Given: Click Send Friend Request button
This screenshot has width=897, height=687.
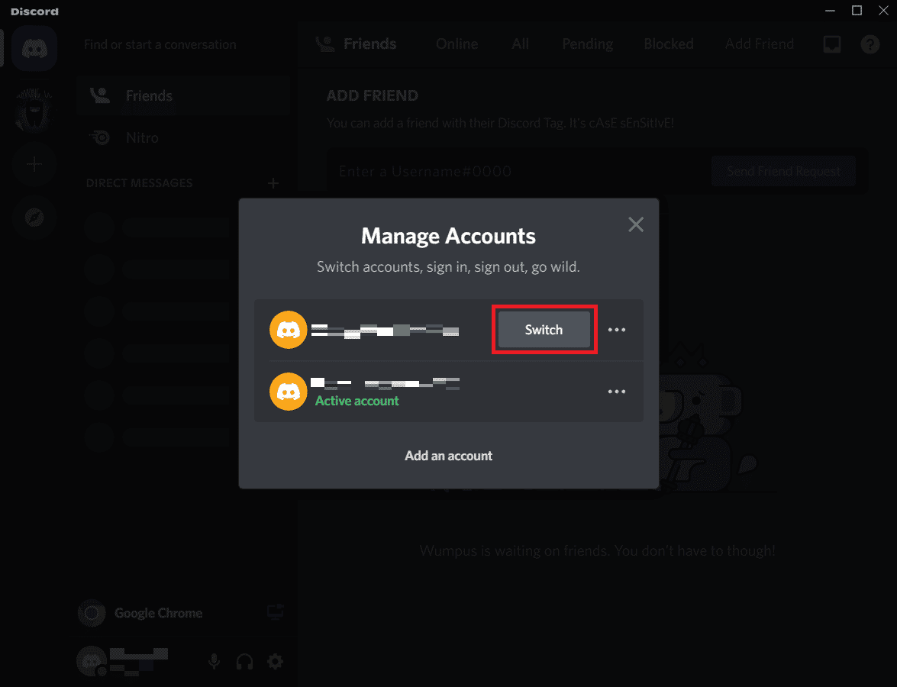Looking at the screenshot, I should coord(784,171).
